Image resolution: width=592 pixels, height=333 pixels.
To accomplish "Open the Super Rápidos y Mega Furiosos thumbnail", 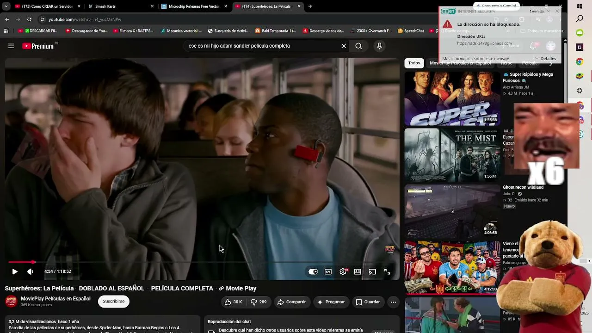I will pos(452,98).
